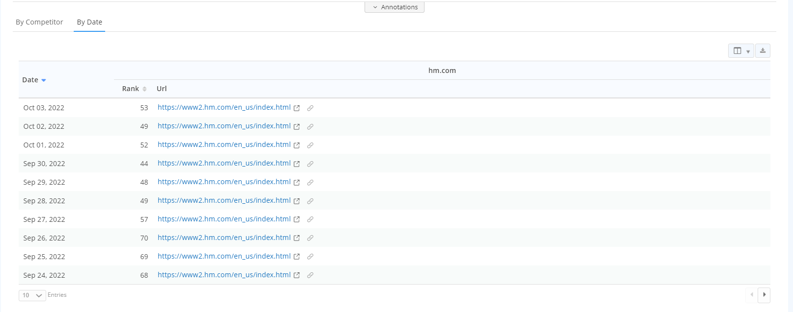Click copy link icon in Sep 28, 2022 row

click(310, 201)
